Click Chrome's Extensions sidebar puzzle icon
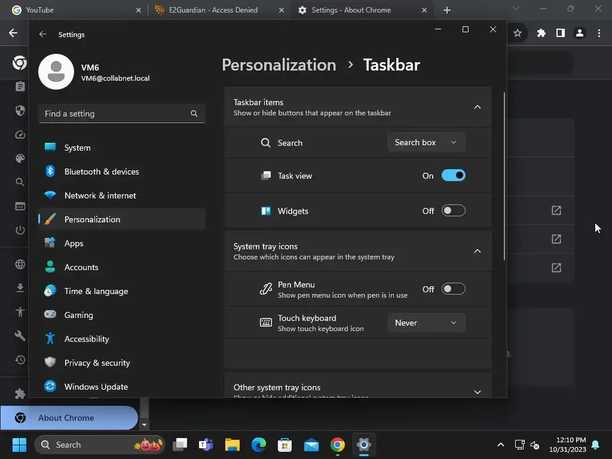 click(20, 394)
